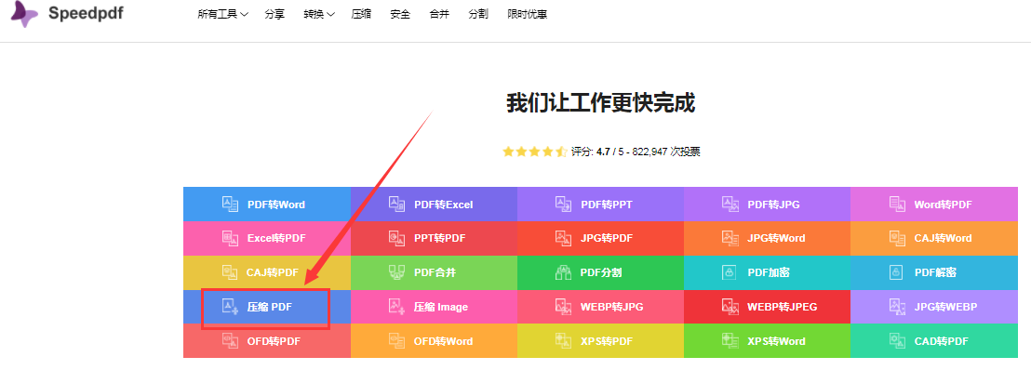
Task: Click the rating text 4.7 / 5
Action: 611,152
